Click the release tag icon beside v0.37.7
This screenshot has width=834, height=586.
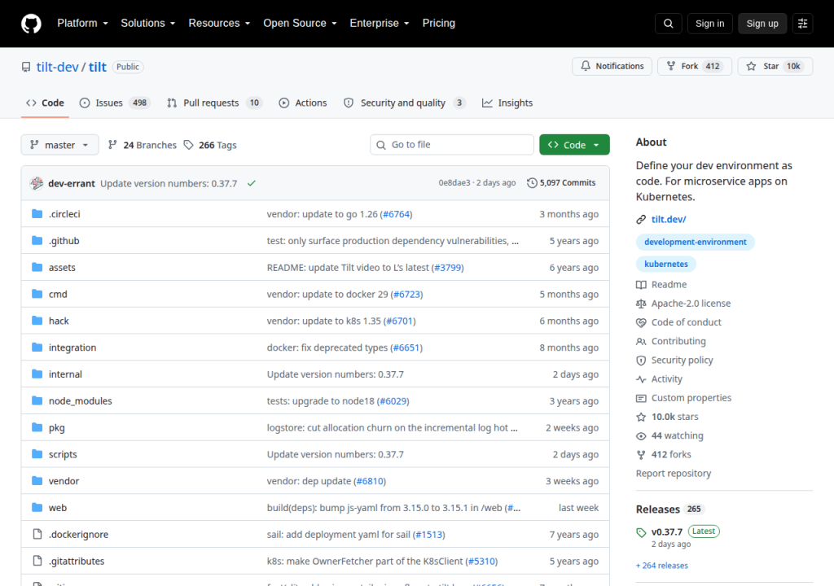[x=641, y=532]
